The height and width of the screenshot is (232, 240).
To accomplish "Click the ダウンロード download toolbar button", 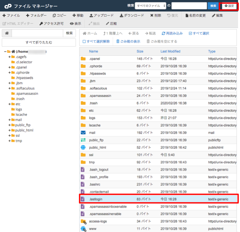I will (132, 16).
